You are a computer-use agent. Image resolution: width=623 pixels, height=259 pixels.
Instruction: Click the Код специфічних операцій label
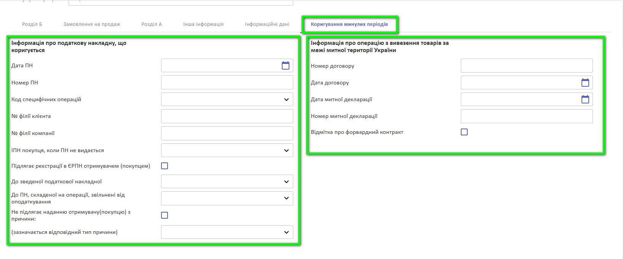(46, 99)
